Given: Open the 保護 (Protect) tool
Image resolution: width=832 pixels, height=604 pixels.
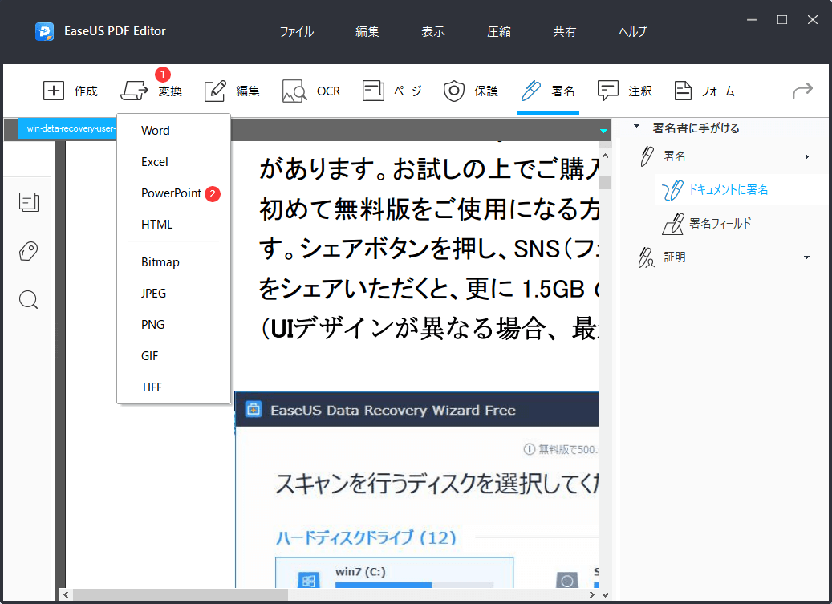Looking at the screenshot, I should (471, 91).
